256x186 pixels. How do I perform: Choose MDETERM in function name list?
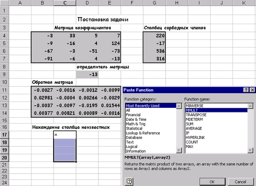[x=216, y=119]
